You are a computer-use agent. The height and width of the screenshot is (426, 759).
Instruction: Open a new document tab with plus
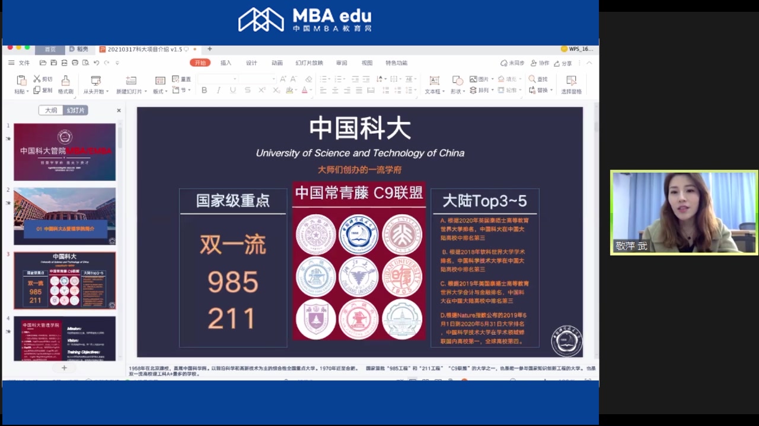point(209,49)
